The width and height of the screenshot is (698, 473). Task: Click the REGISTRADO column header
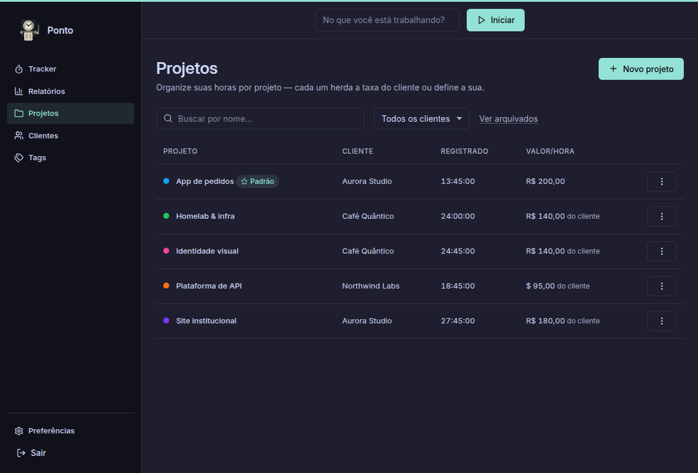464,151
